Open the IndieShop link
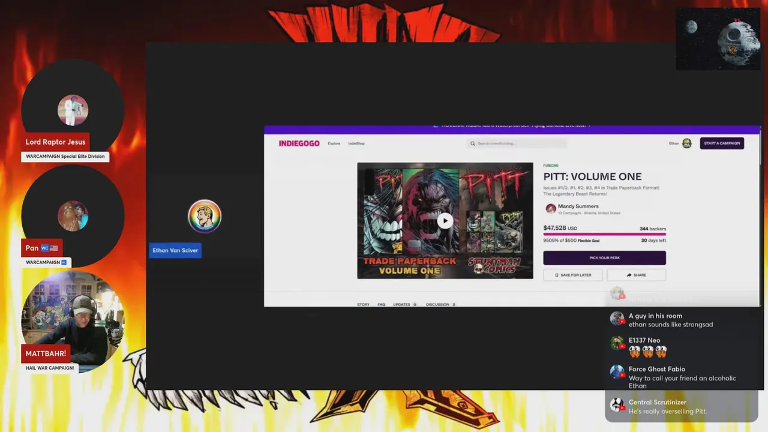768x432 pixels. click(x=356, y=143)
